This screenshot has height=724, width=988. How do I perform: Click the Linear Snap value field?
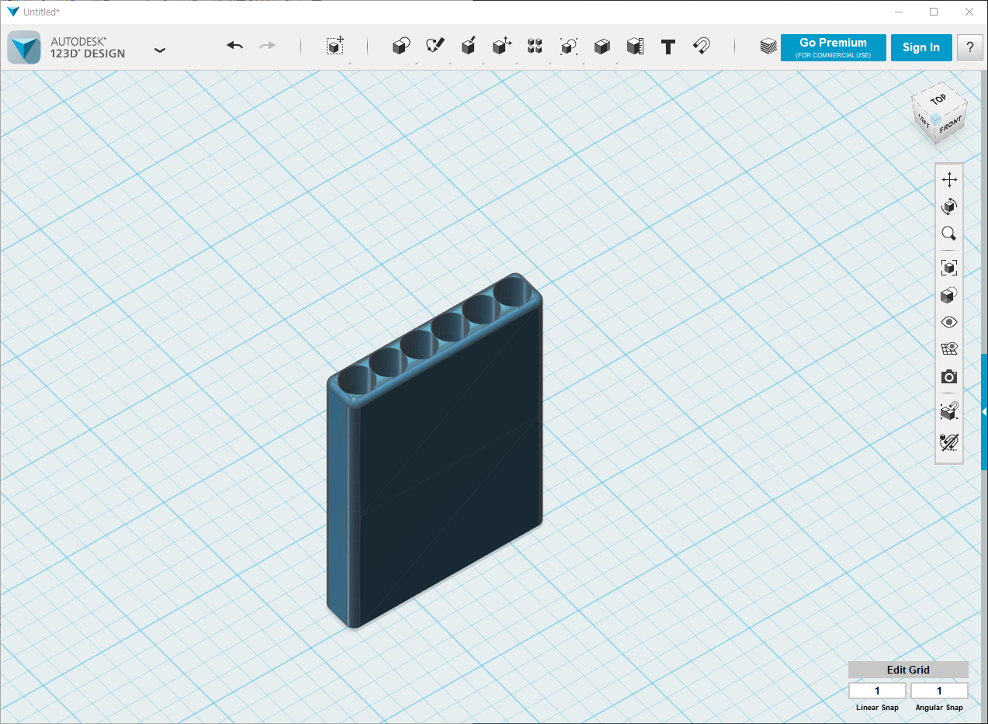pyautogui.click(x=877, y=691)
